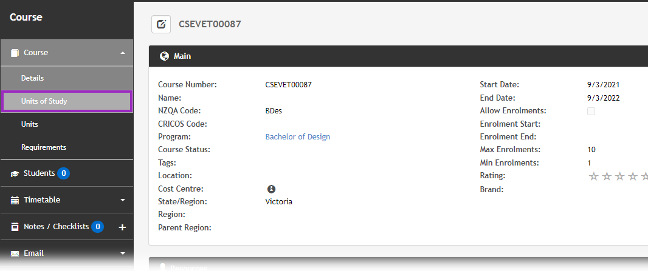Click the Min Enrolments value 1

pos(589,163)
